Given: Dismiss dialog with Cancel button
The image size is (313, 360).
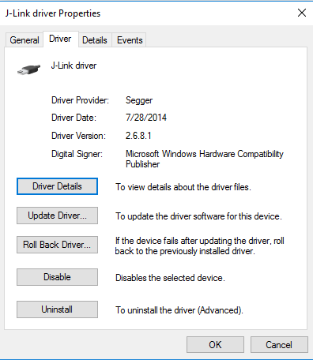Looking at the screenshot, I should [x=279, y=345].
